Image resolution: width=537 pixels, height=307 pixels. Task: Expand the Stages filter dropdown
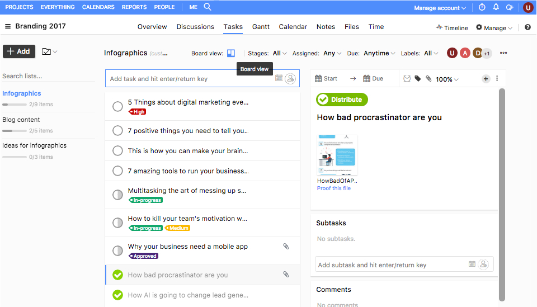pos(279,53)
